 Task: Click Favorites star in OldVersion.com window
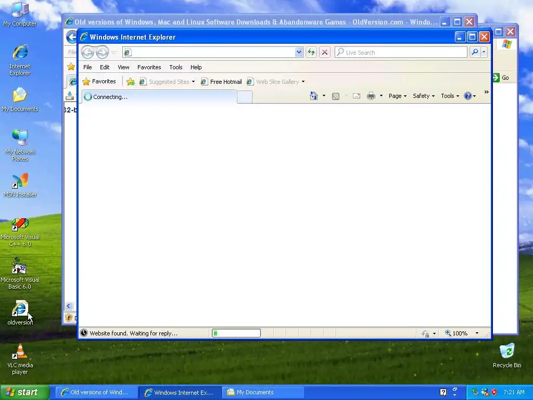point(71,67)
